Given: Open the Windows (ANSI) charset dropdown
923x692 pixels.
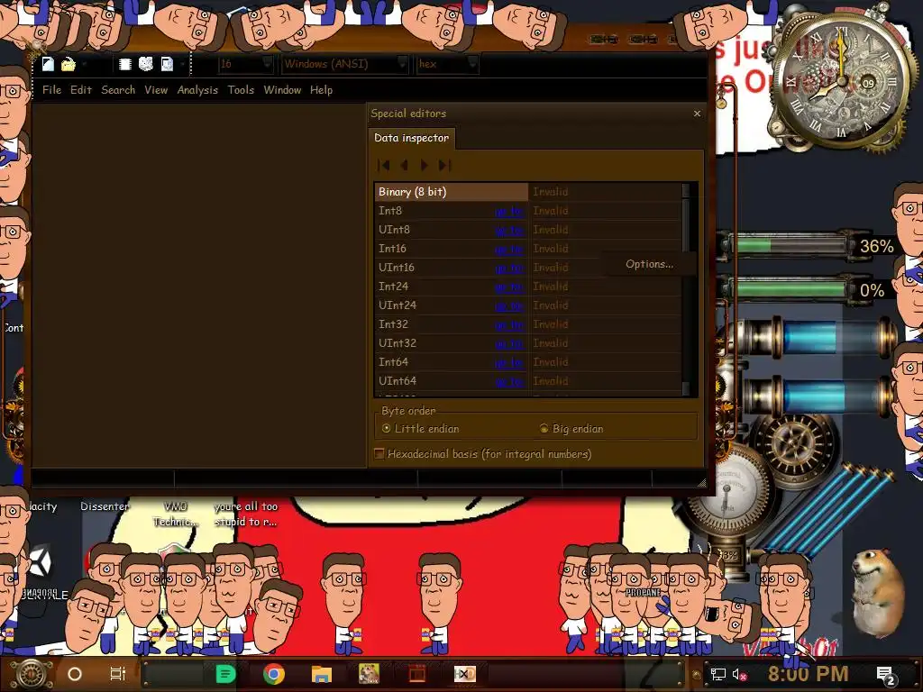Looking at the screenshot, I should (344, 64).
